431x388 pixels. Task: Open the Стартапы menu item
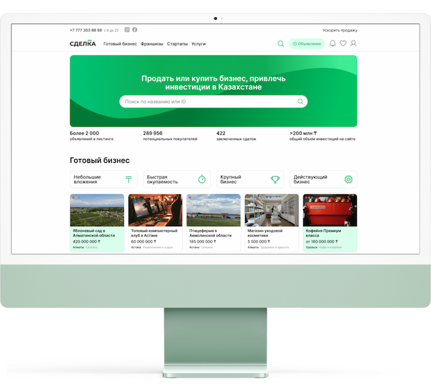click(x=177, y=44)
